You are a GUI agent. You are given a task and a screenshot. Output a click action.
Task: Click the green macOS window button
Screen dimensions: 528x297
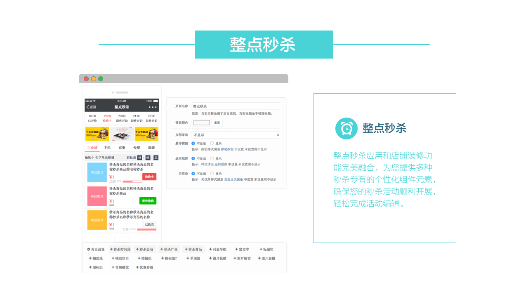(x=101, y=79)
